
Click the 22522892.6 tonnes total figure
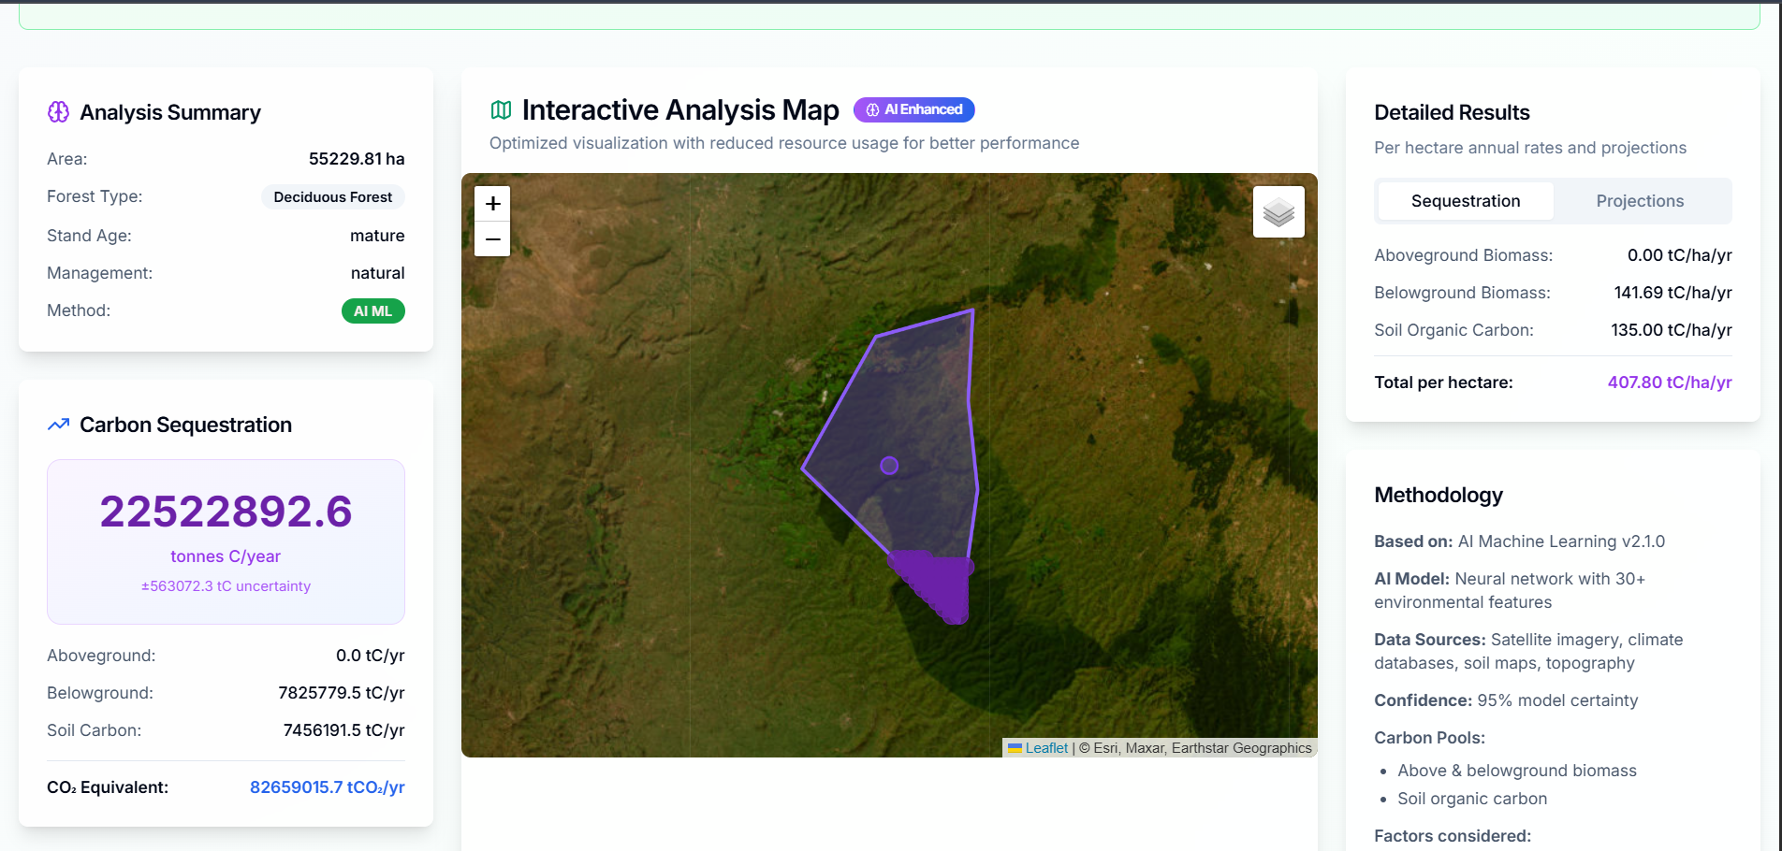click(226, 512)
